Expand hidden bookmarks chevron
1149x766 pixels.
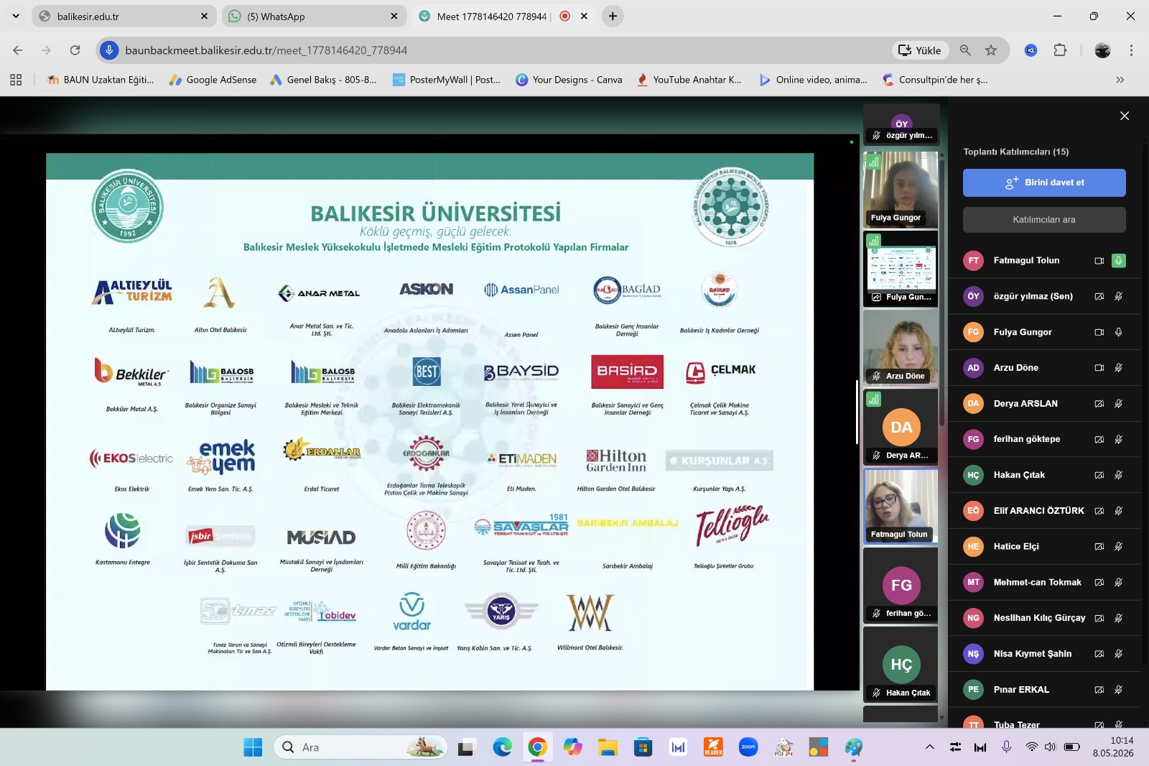(x=1120, y=80)
